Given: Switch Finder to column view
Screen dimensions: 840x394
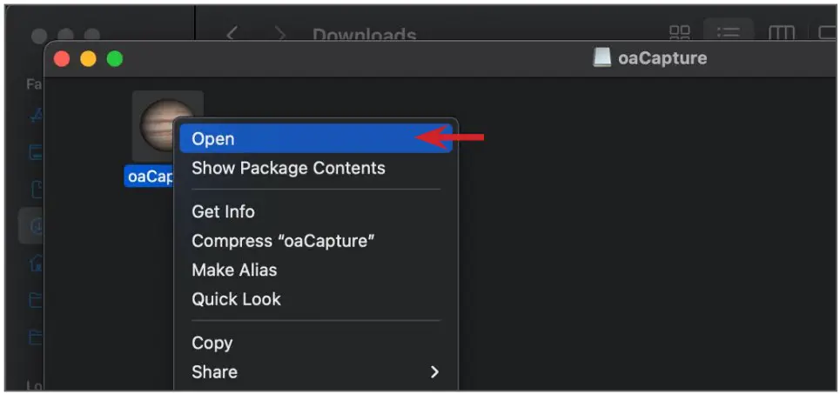Looking at the screenshot, I should pyautogui.click(x=781, y=35).
